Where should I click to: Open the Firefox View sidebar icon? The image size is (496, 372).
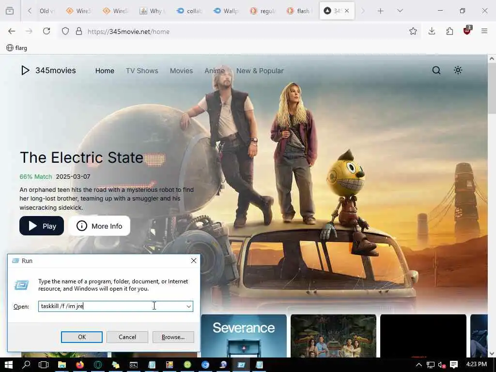pos(10,11)
